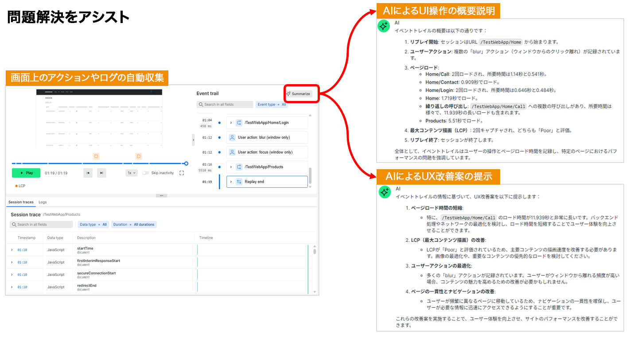Screen dimensions: 630x337
Task: Click JavaScript in the firstInterimResponseStart row
Action: click(56, 263)
